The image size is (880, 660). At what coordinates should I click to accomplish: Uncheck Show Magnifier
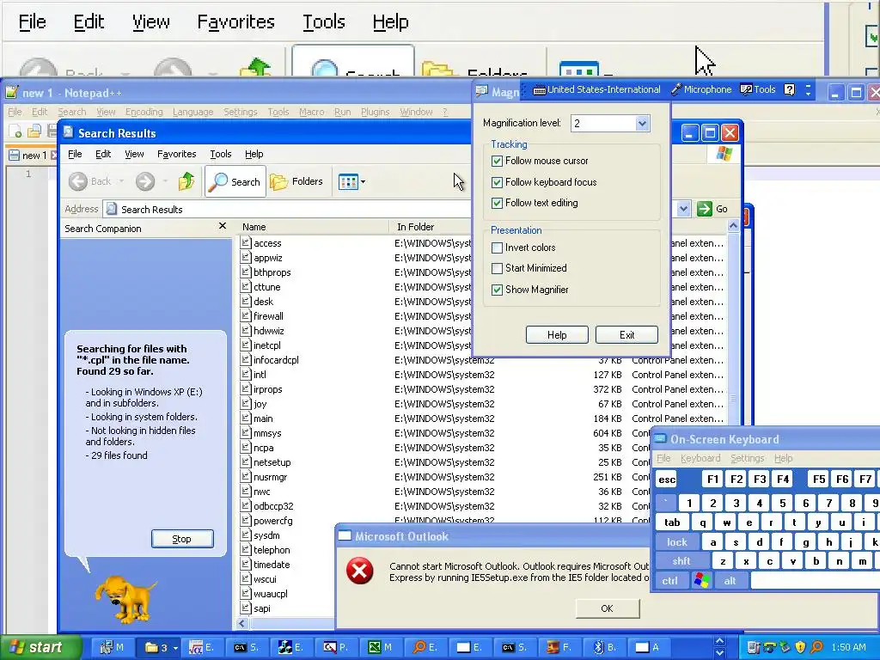(x=497, y=290)
